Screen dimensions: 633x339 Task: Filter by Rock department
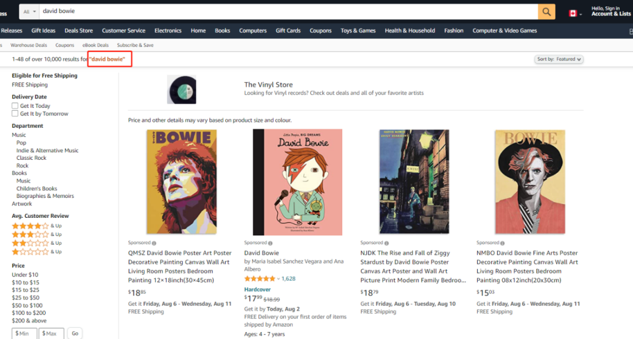[22, 166]
